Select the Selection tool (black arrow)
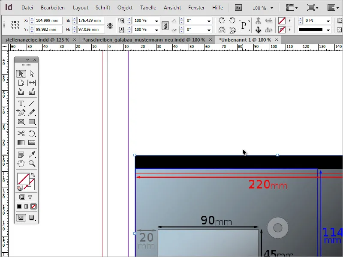Viewport: 343px width, 257px height. (21, 74)
